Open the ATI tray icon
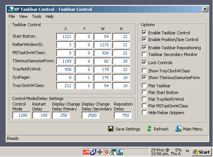 pyautogui.click(x=86, y=152)
